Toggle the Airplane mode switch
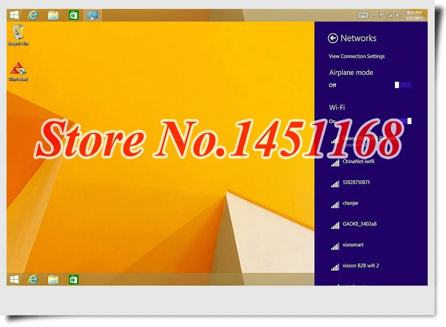The width and height of the screenshot is (446, 327). (403, 85)
